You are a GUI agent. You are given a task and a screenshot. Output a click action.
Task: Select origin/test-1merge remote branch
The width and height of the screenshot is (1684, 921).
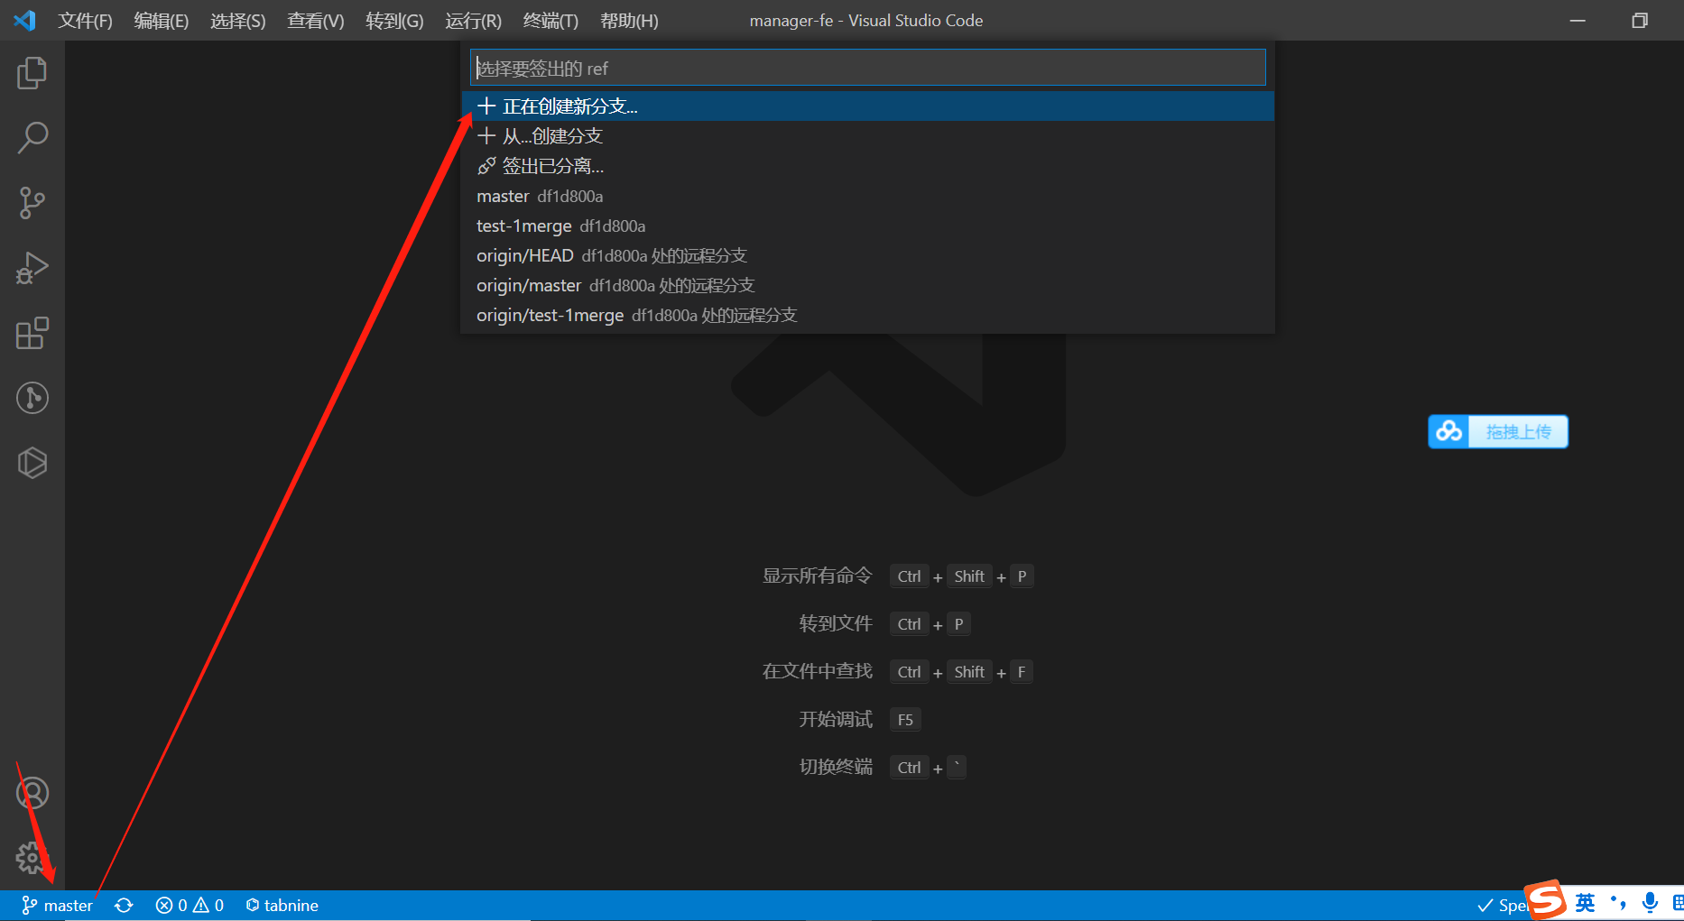(868, 315)
